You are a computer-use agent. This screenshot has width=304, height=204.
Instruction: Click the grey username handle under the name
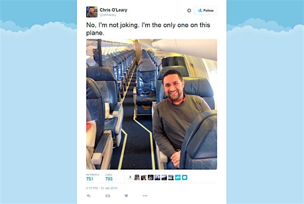(108, 15)
